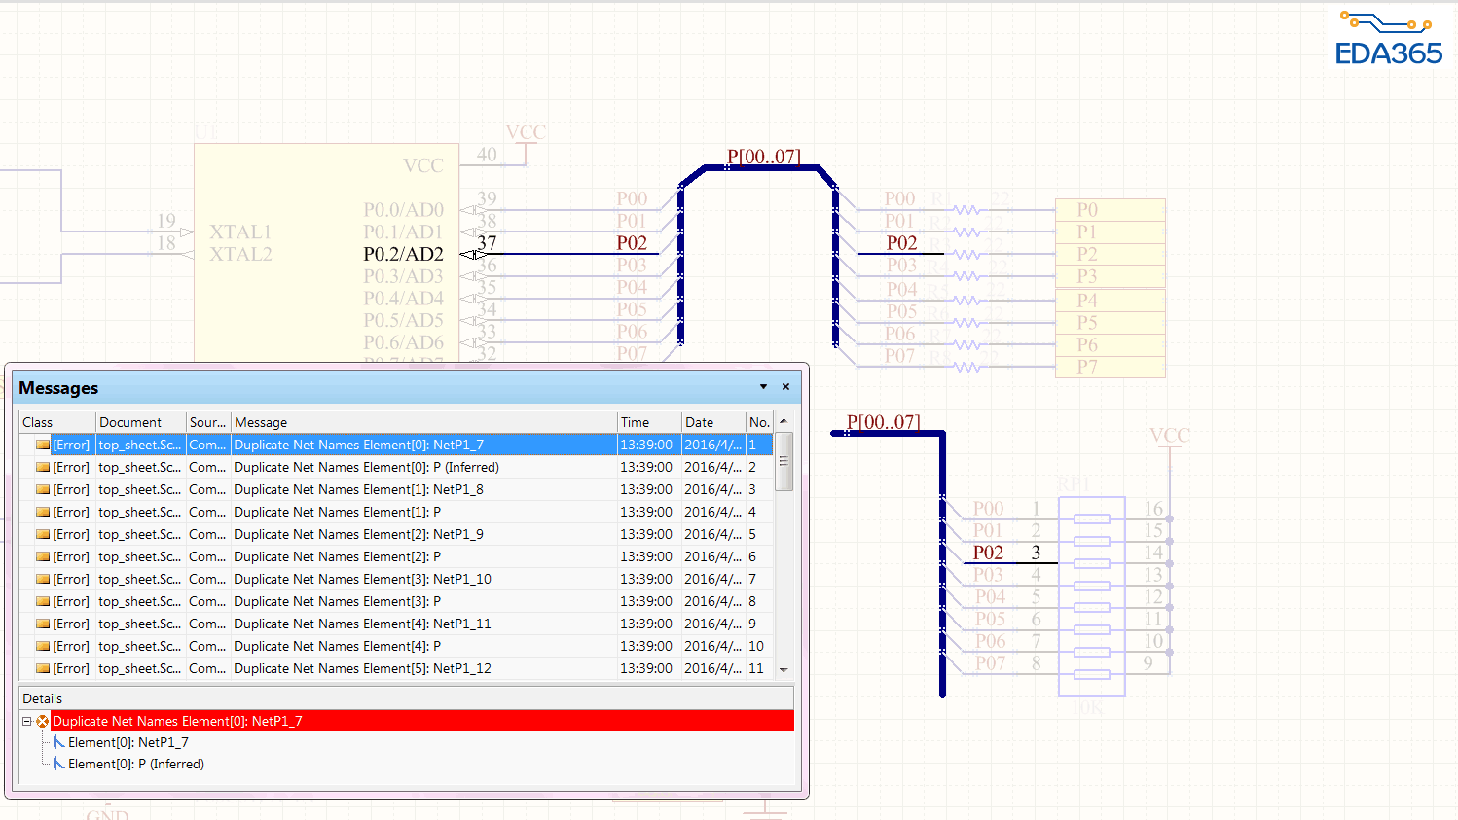Screen dimensions: 1458x820
Task: Click the message list scroll down arrow
Action: [784, 670]
